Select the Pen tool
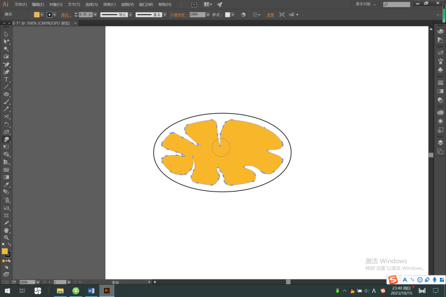 pyautogui.click(x=6, y=65)
